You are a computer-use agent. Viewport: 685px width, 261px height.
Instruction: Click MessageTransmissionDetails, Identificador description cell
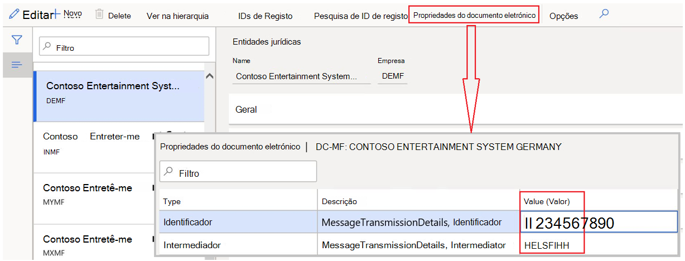(418, 222)
